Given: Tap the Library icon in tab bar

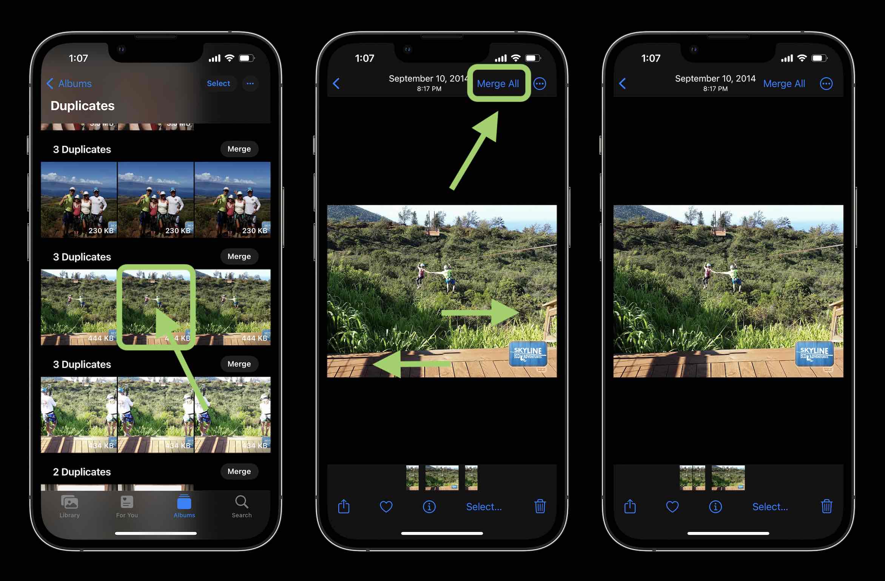Looking at the screenshot, I should tap(70, 505).
